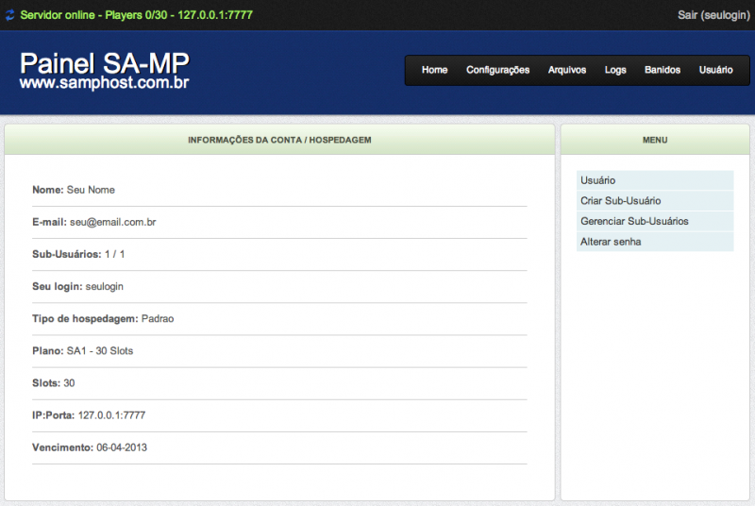
Task: Click the Painel SA-MP logo title
Action: [x=105, y=63]
